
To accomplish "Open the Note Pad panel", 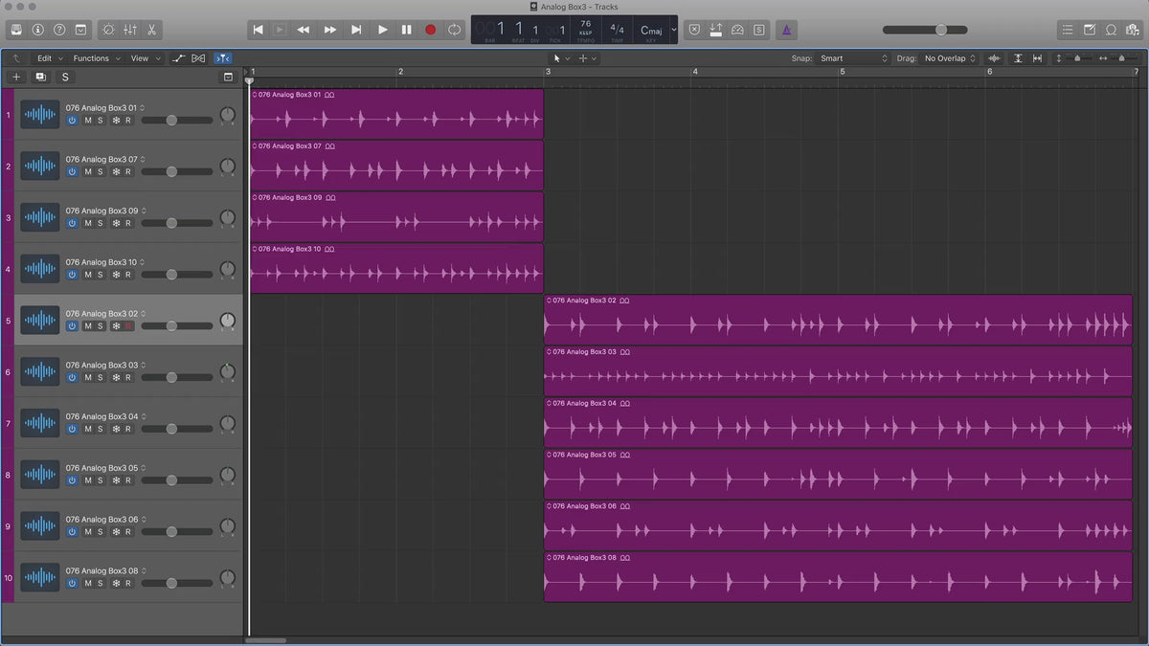I will coord(1089,30).
